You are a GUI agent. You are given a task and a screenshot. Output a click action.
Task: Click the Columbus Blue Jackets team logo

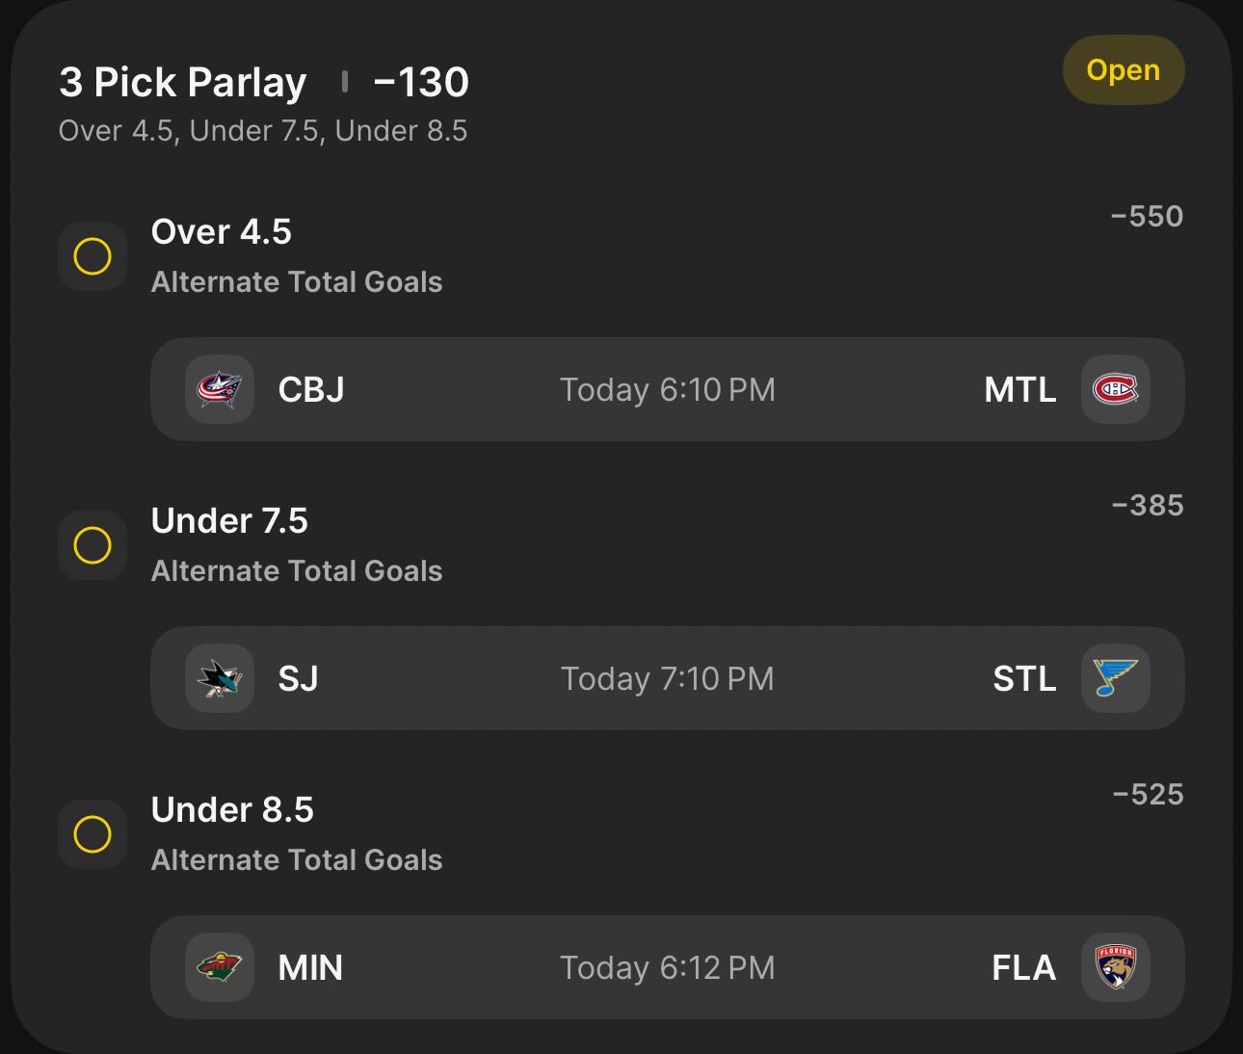(x=220, y=389)
